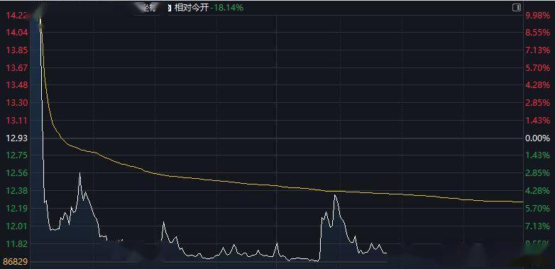This screenshot has height=269, width=555.
Task: Select the 相对今开 indicator label
Action: [191, 7]
